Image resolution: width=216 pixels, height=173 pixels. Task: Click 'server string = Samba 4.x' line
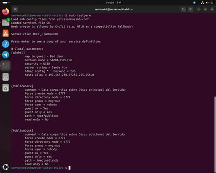click(46, 68)
